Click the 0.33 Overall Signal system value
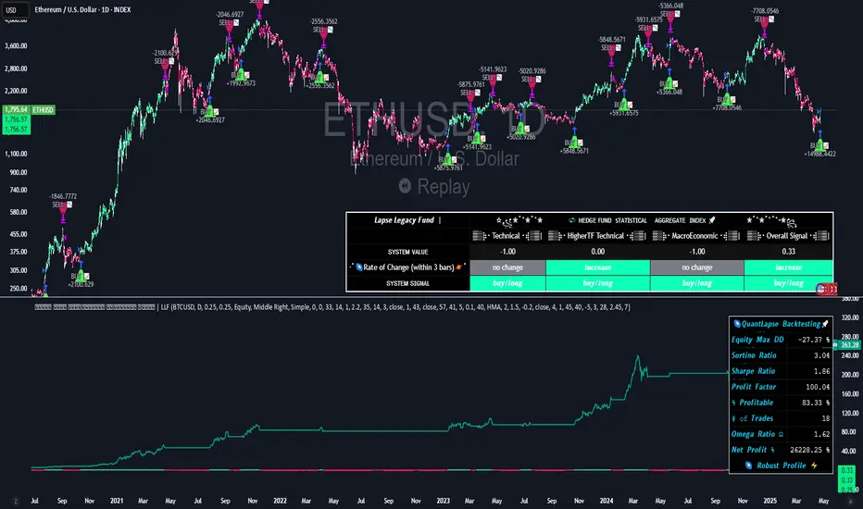The image size is (863, 509). click(x=789, y=252)
